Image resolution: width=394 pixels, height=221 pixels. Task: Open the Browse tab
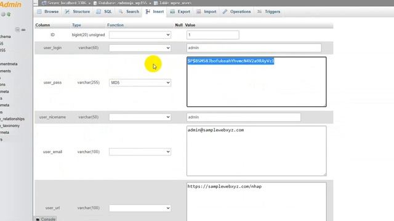(48, 12)
